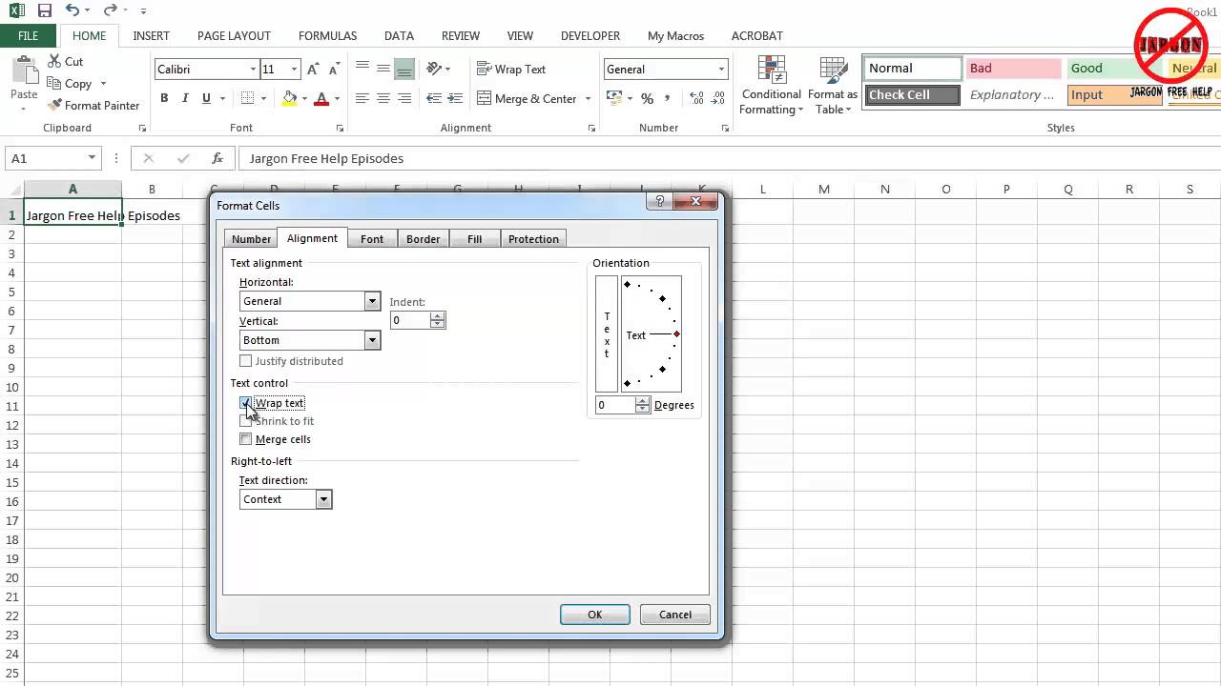
Task: Open the Vertical alignment dropdown
Action: 373,340
